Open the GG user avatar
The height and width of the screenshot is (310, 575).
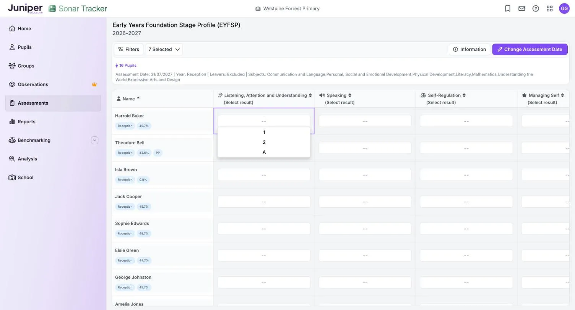[x=564, y=8]
